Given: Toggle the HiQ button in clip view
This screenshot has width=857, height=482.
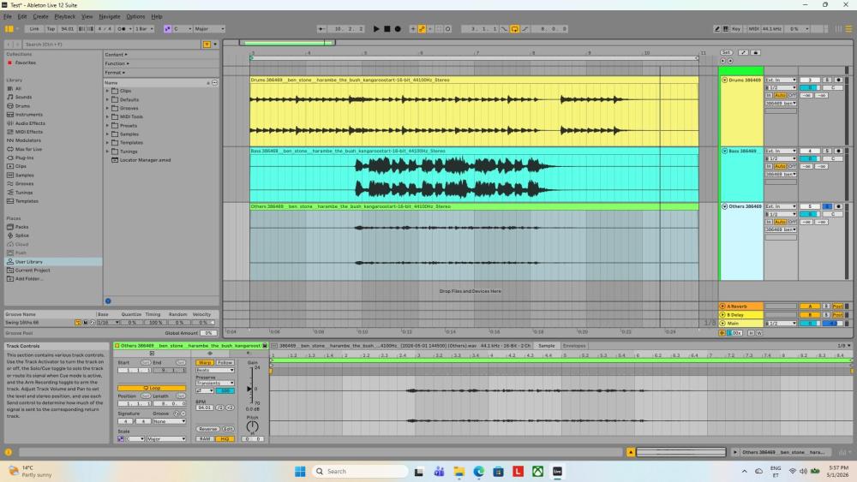Looking at the screenshot, I should point(225,439).
